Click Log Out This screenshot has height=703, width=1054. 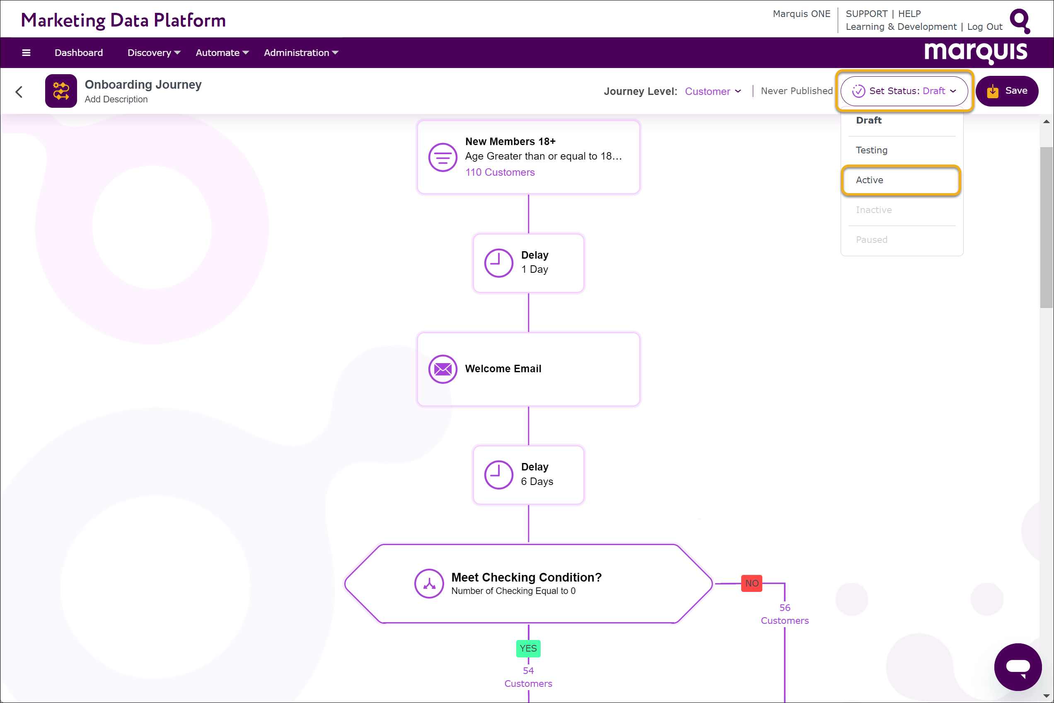pos(984,27)
